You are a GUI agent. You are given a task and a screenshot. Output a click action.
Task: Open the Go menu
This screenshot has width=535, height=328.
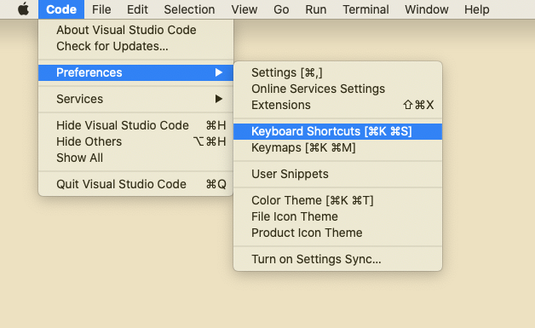point(281,9)
